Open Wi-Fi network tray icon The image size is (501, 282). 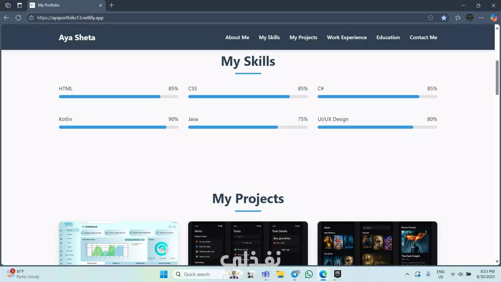click(x=453, y=274)
